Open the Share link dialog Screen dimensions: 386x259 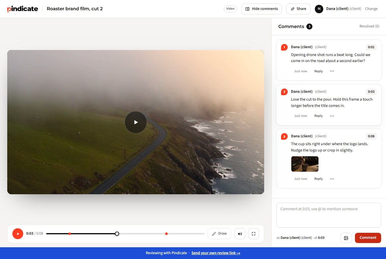coord(298,9)
